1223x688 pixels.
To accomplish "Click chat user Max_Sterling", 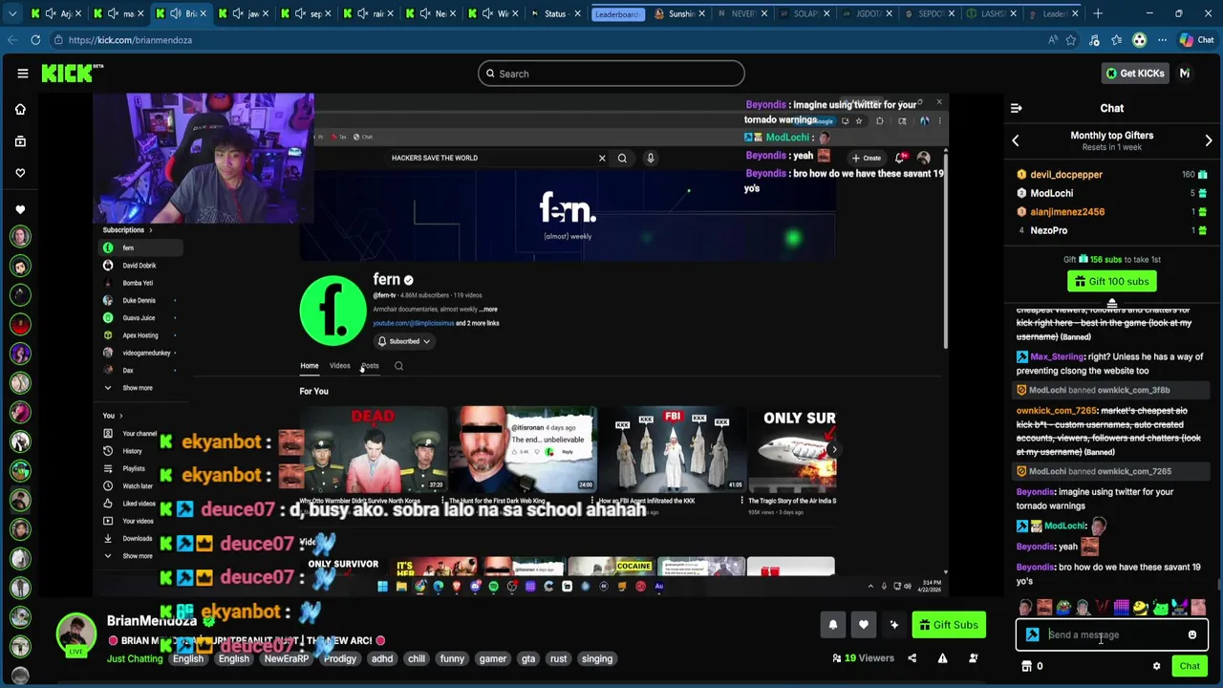I will point(1057,356).
